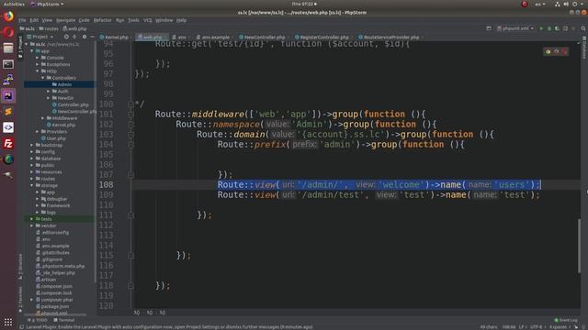Open phpunit.xml run configuration dropdown
The height and width of the screenshot is (330, 588).
click(514, 28)
